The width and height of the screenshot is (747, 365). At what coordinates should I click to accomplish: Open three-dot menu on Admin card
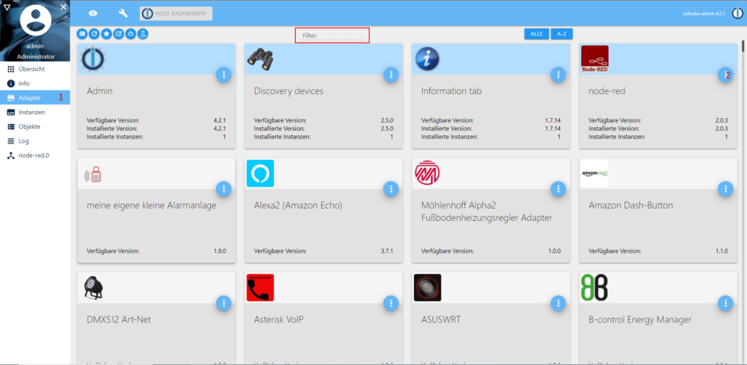coord(224,75)
